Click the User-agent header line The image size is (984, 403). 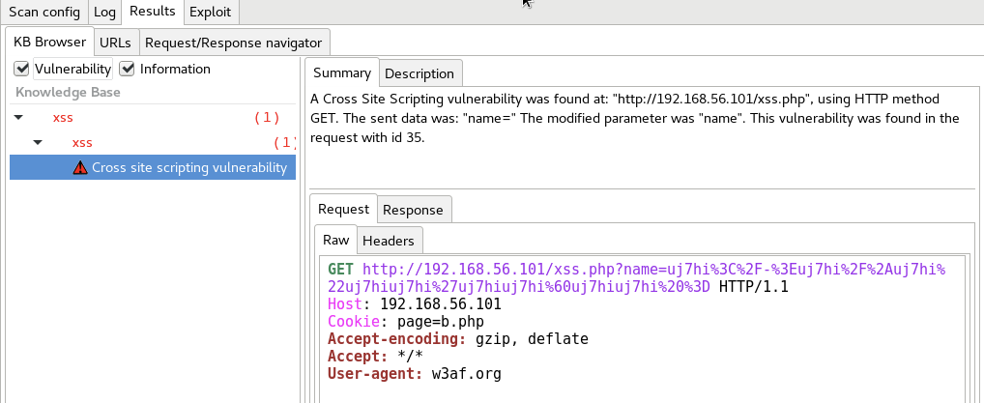coord(414,373)
